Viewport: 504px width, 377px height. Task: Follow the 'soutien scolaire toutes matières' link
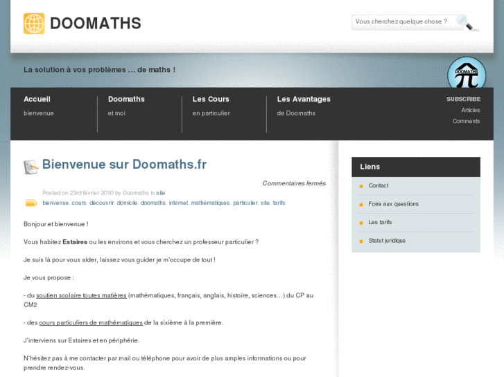(x=81, y=295)
